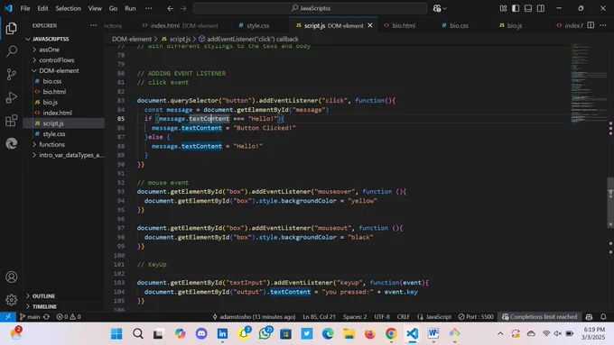Image resolution: width=614 pixels, height=345 pixels.
Task: Open the Run menu
Action: click(x=130, y=8)
